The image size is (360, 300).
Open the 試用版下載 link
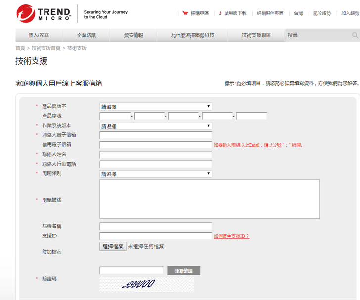235,13
